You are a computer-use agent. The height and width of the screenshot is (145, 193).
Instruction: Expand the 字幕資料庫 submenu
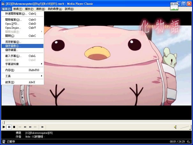22,64
